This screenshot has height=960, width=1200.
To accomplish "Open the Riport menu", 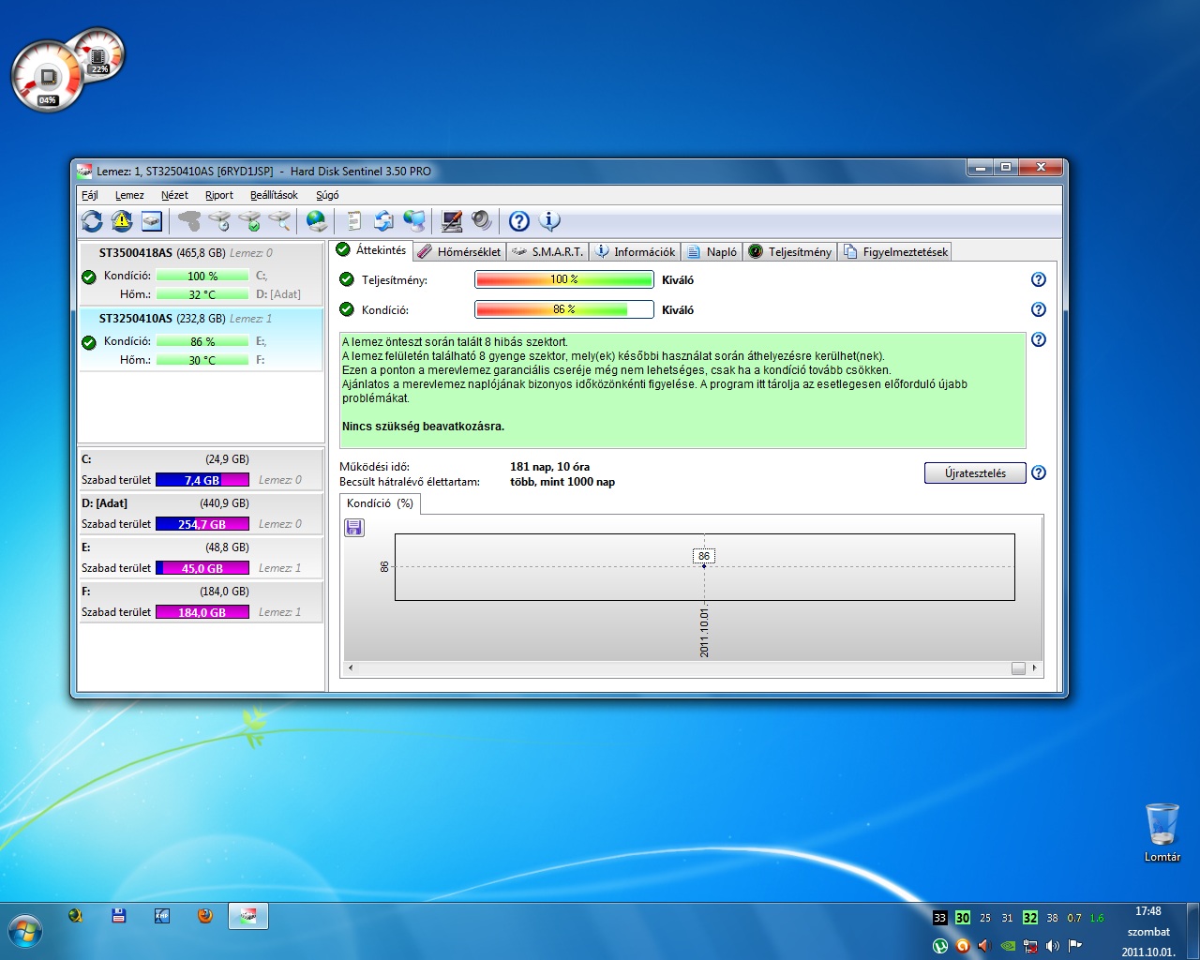I will coord(219,195).
